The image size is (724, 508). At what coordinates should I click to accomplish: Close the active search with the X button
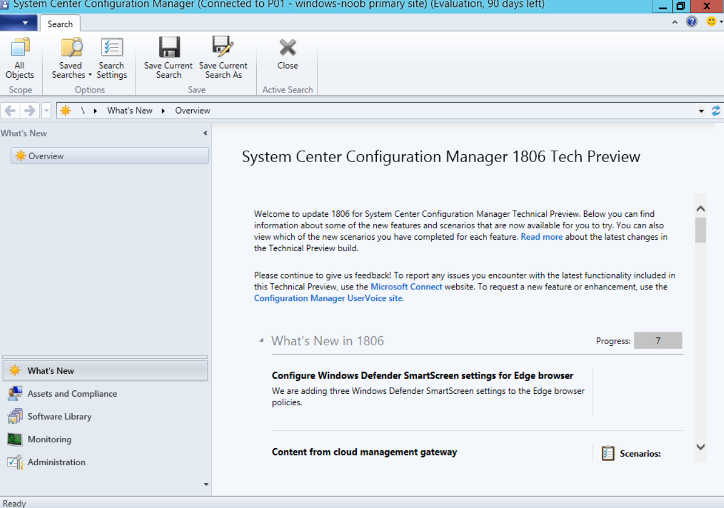tap(288, 54)
